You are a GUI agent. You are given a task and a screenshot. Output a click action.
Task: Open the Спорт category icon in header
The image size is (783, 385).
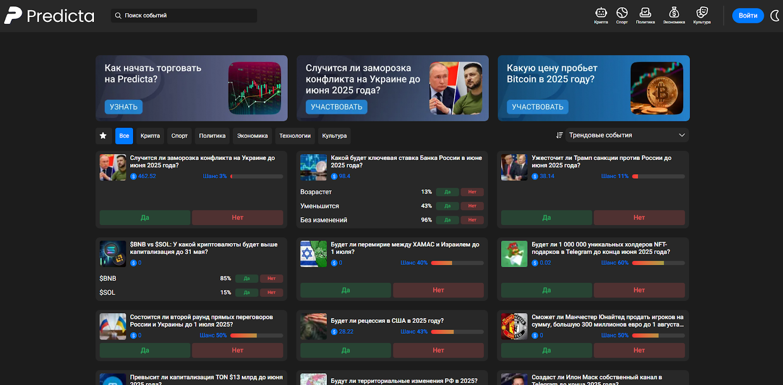click(622, 15)
